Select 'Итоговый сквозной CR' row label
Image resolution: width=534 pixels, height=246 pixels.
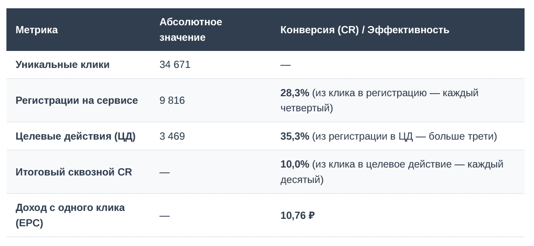click(x=74, y=172)
